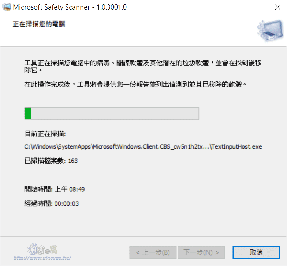Close the Safety Scanner window
This screenshot has height=266, width=287.
point(277,7)
